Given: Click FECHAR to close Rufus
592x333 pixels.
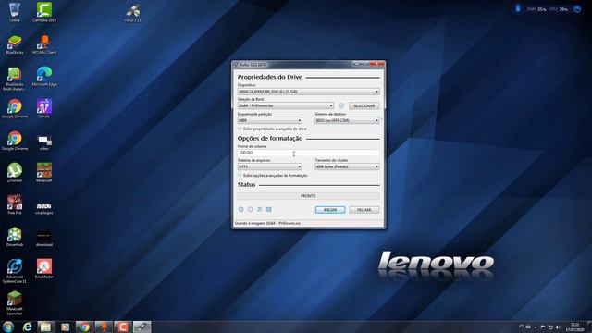Looking at the screenshot, I should coord(364,210).
